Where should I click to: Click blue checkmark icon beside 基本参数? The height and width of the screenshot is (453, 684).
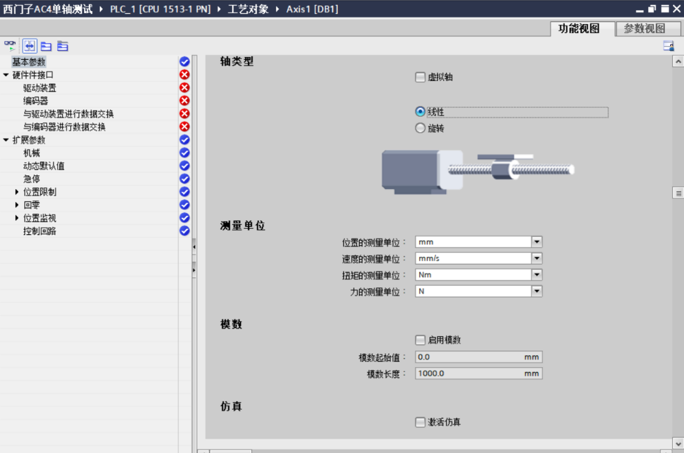(x=184, y=62)
